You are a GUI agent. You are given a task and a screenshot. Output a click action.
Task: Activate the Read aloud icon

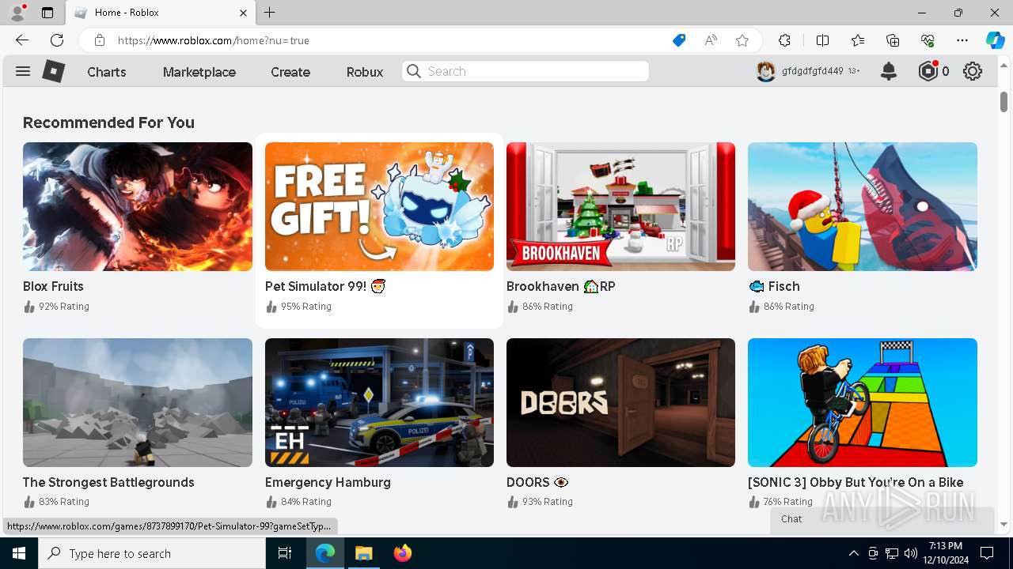pos(711,40)
